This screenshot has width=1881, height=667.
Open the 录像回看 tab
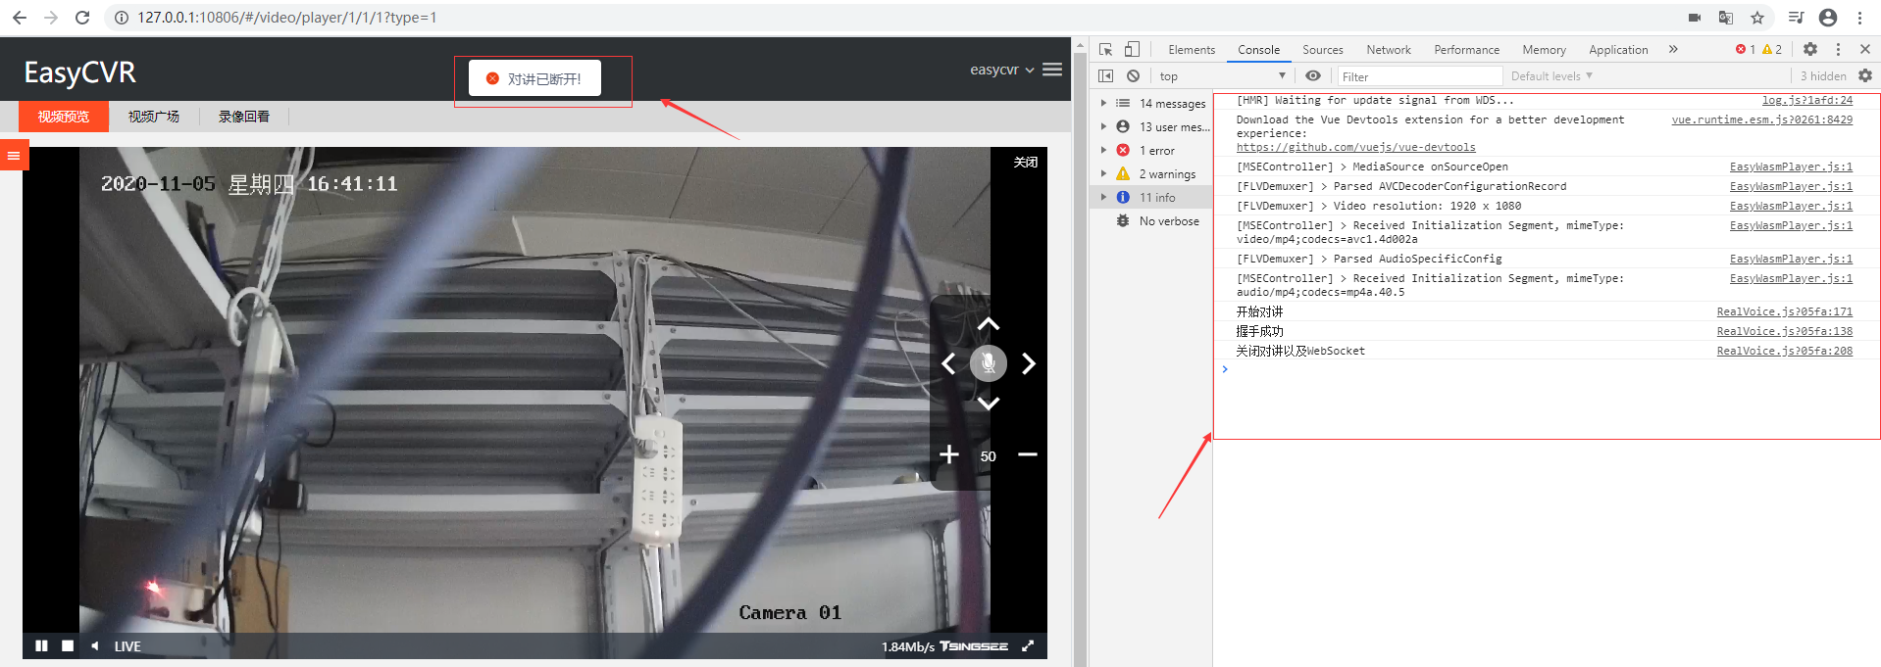tap(244, 117)
